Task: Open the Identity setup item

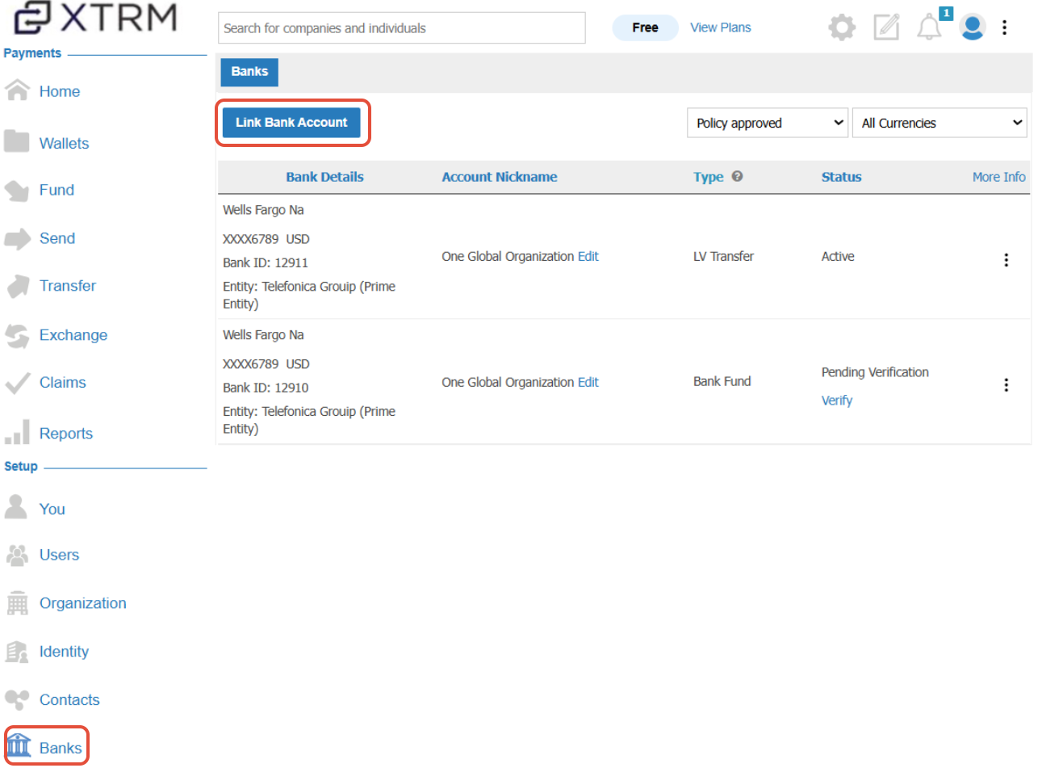Action: 64,652
